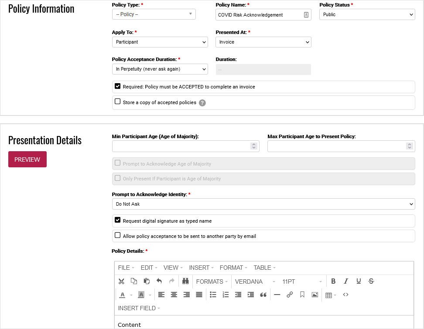The height and width of the screenshot is (329, 424).
Task: Open the INSERT menu in editor
Action: 201,268
